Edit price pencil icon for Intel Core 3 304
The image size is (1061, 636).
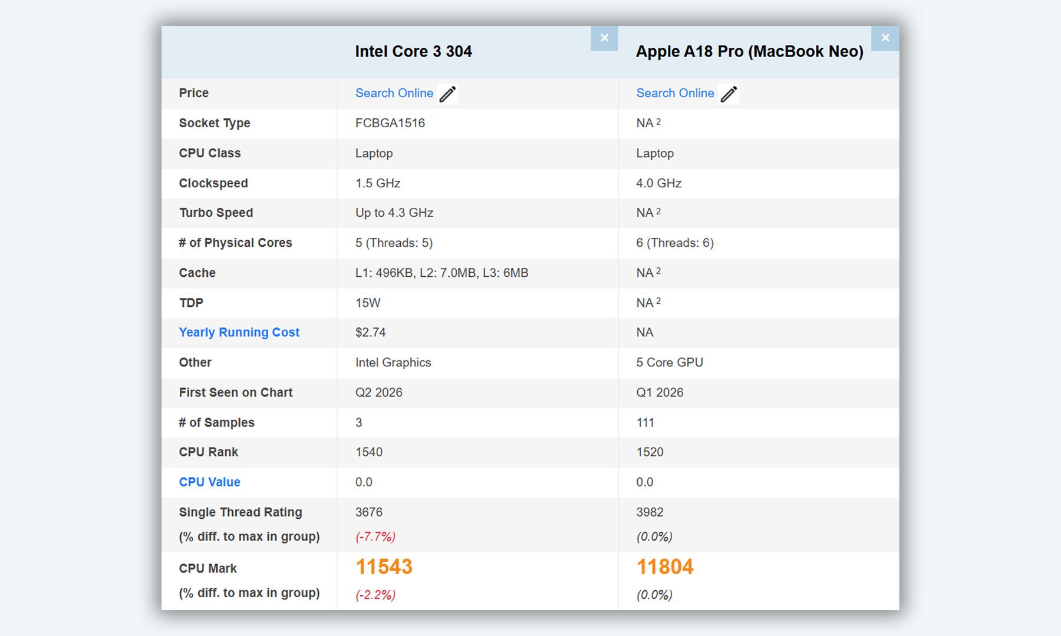[448, 94]
